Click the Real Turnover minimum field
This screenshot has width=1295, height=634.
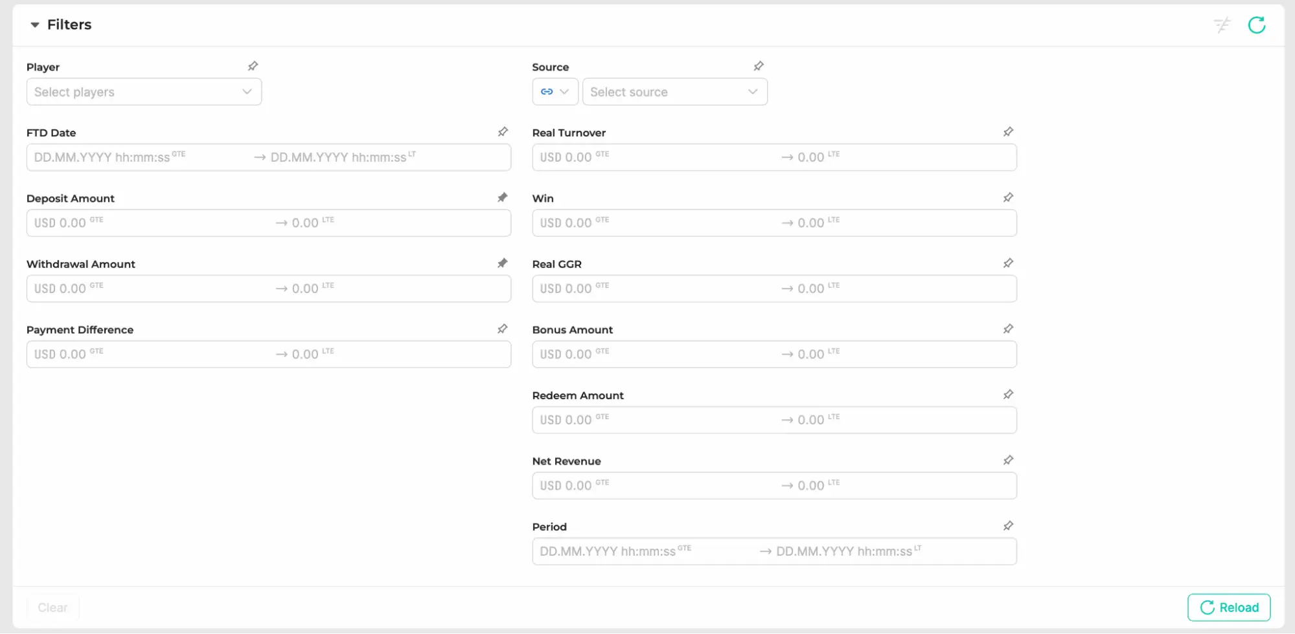(x=657, y=157)
